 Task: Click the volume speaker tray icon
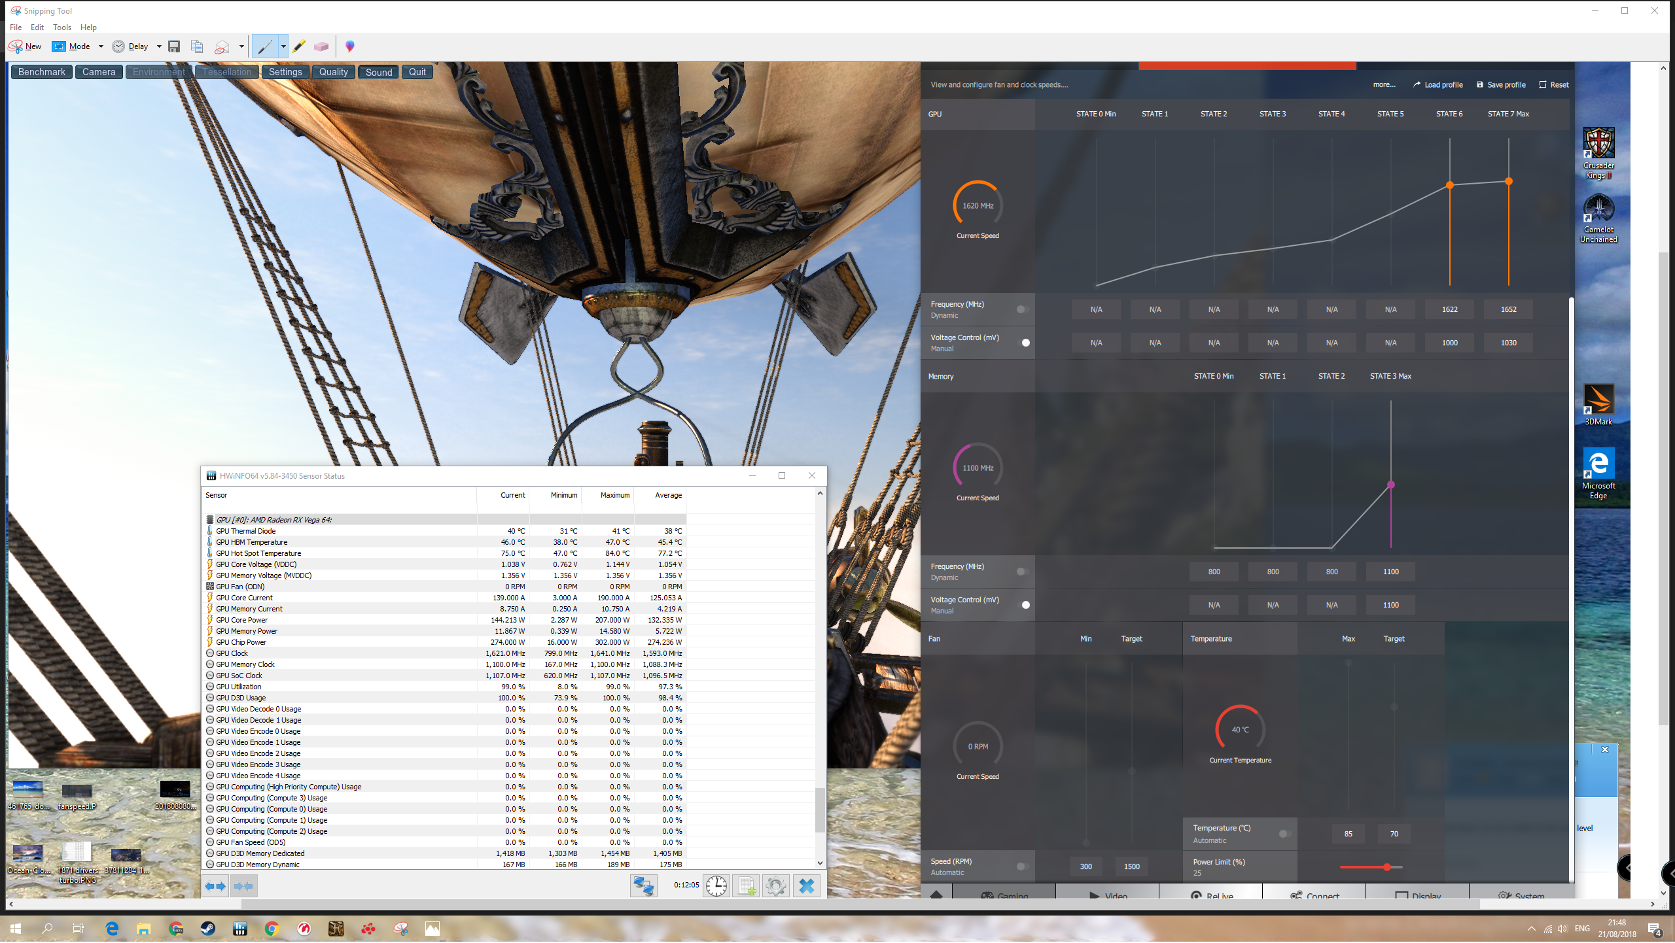tap(1562, 929)
